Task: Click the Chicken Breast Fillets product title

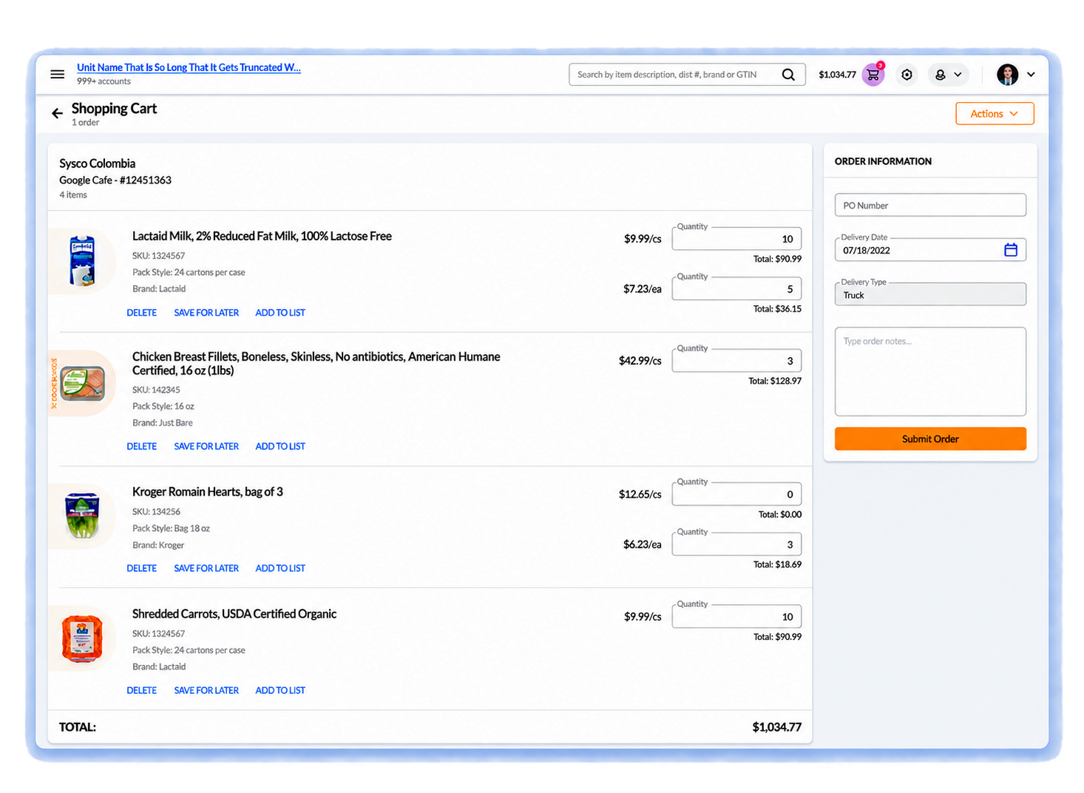Action: 316,364
